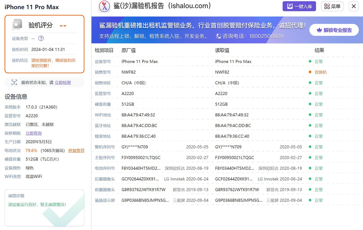This screenshot has height=230, width=363.
Task: Click the 官换机 result for 销售型号
Action: click(321, 72)
